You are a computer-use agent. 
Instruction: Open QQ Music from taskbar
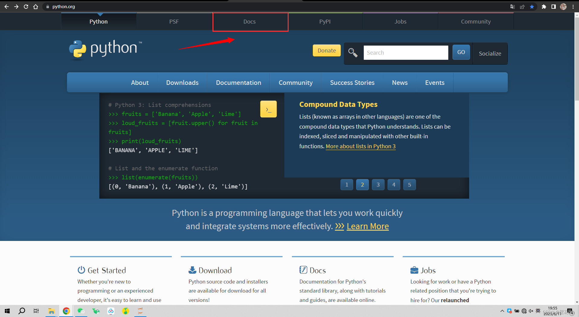(126, 311)
